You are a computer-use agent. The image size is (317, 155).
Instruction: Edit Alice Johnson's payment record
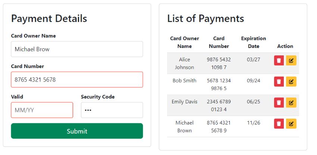(291, 61)
